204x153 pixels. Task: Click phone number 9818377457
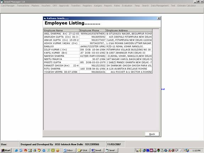pyautogui.click(x=98, y=40)
